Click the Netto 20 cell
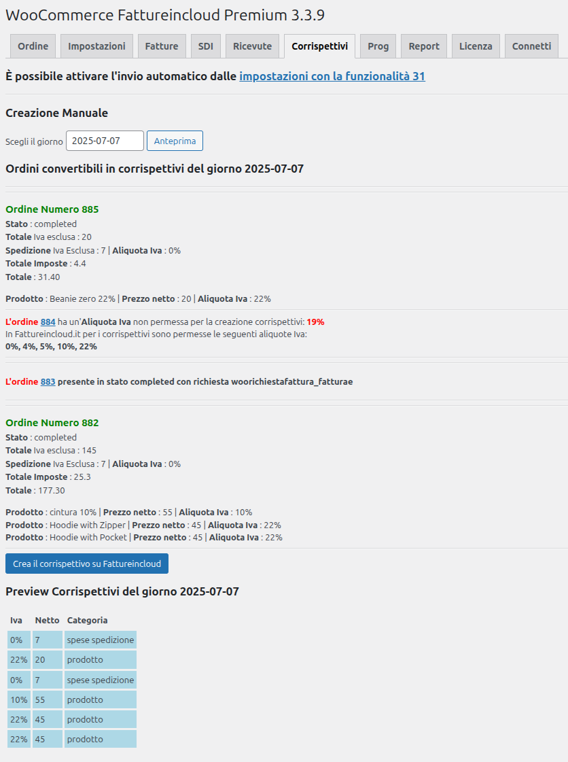Image resolution: width=568 pixels, height=762 pixels. coord(47,660)
